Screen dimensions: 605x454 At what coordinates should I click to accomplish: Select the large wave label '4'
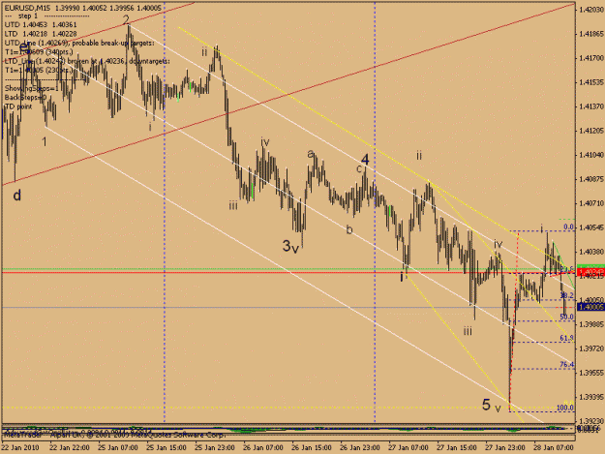pyautogui.click(x=365, y=160)
